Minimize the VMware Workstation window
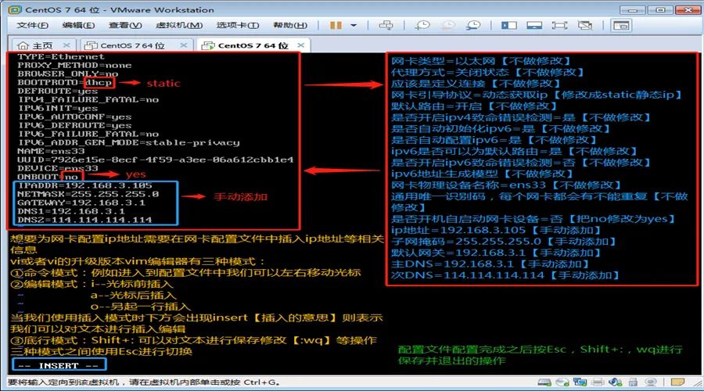This screenshot has width=704, height=391. [x=632, y=9]
